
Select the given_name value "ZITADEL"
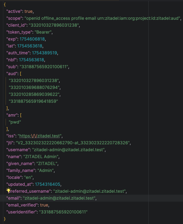click(x=47, y=164)
